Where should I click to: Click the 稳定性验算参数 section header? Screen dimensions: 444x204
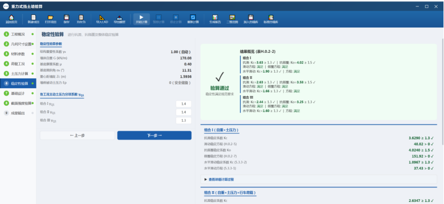coord(51,44)
